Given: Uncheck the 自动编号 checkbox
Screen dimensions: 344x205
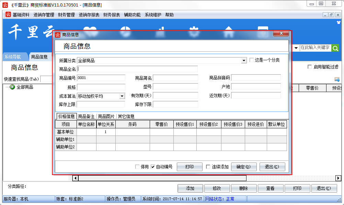Looking at the screenshot, I should pyautogui.click(x=153, y=167).
